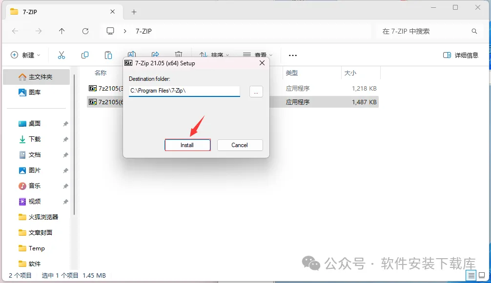This screenshot has height=283, width=491.
Task: Expand the breadcrumb chevron before 7-ZIP
Action: pos(125,31)
